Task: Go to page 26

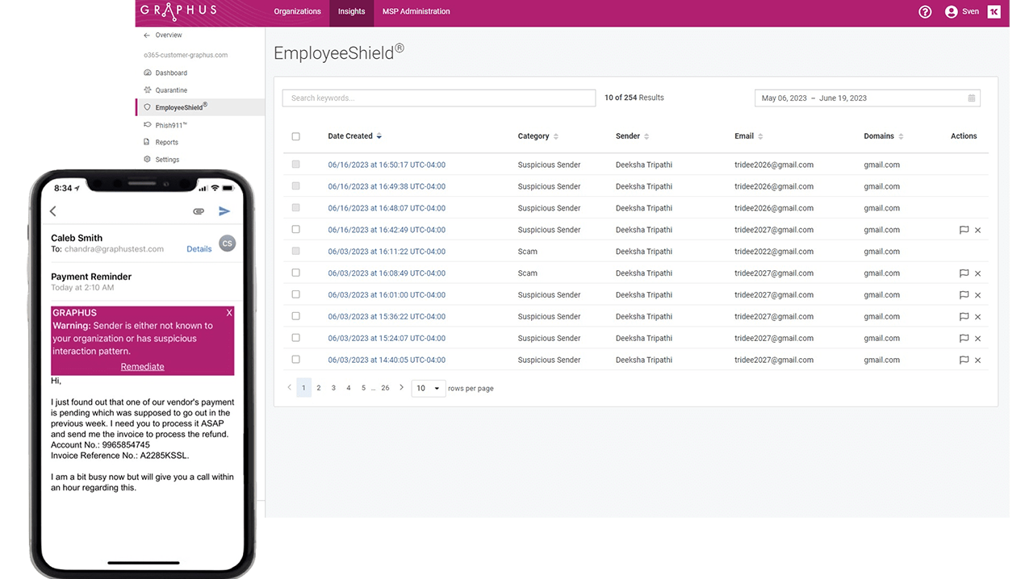Action: 385,388
